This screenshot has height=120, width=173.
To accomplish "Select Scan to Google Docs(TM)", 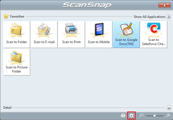I will coord(126,35).
